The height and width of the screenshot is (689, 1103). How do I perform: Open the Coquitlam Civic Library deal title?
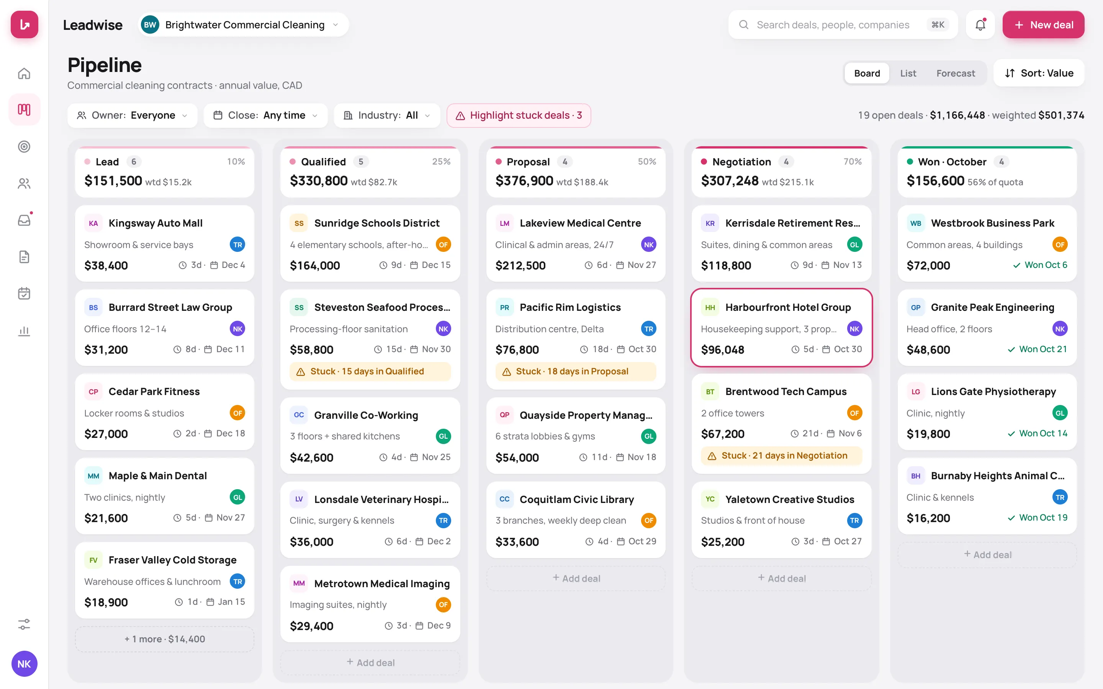coord(576,500)
